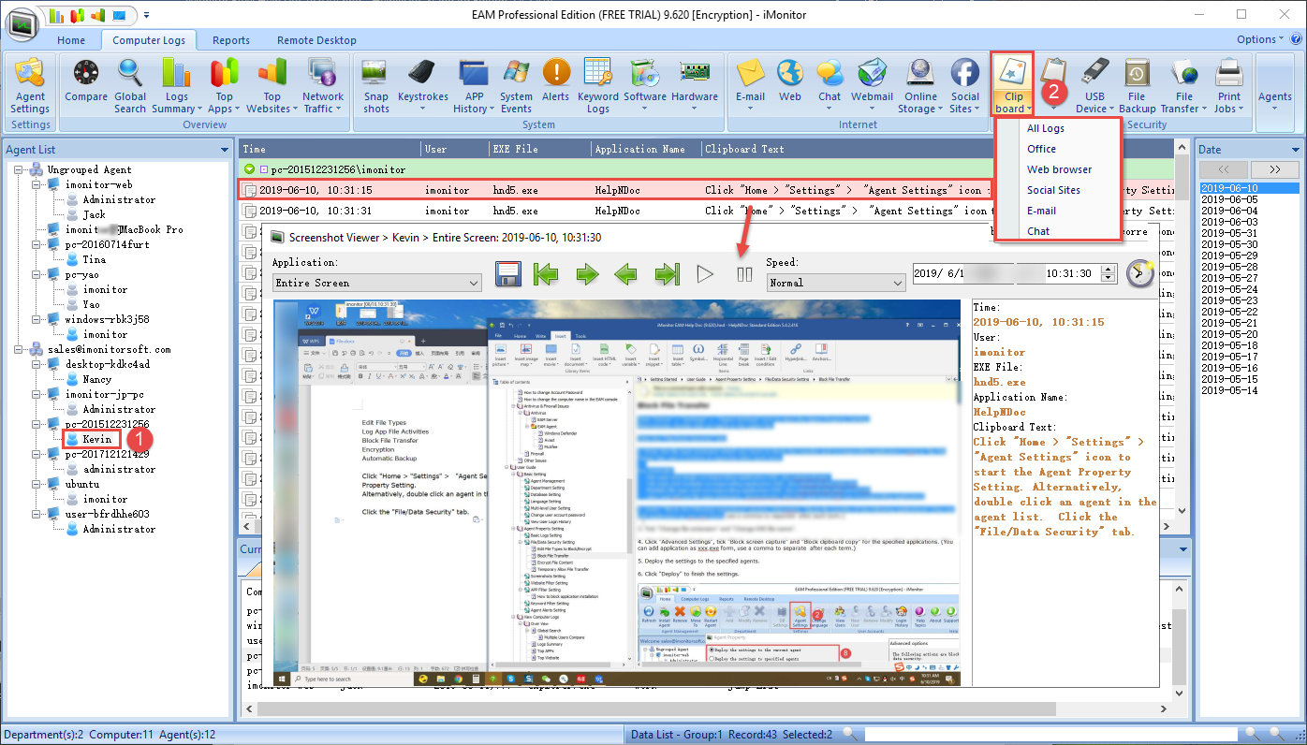This screenshot has height=745, width=1307.
Task: Pause the screenshot playback
Action: pyautogui.click(x=745, y=274)
